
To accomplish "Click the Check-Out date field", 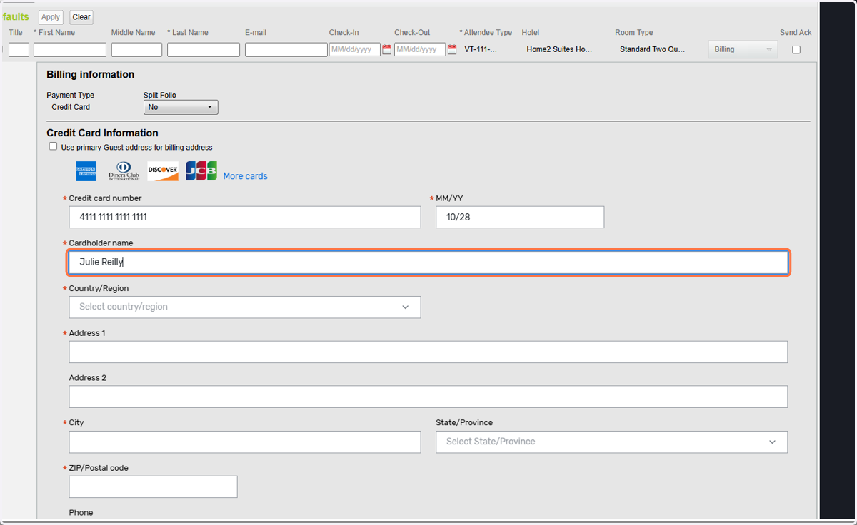I will click(x=420, y=50).
